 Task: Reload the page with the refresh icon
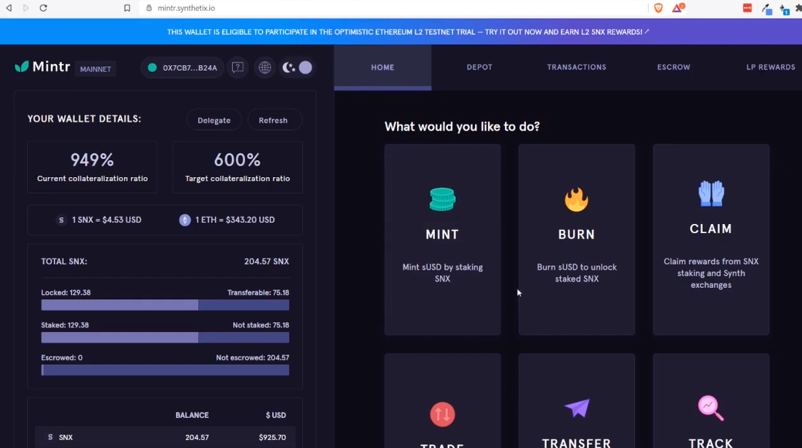coord(44,8)
